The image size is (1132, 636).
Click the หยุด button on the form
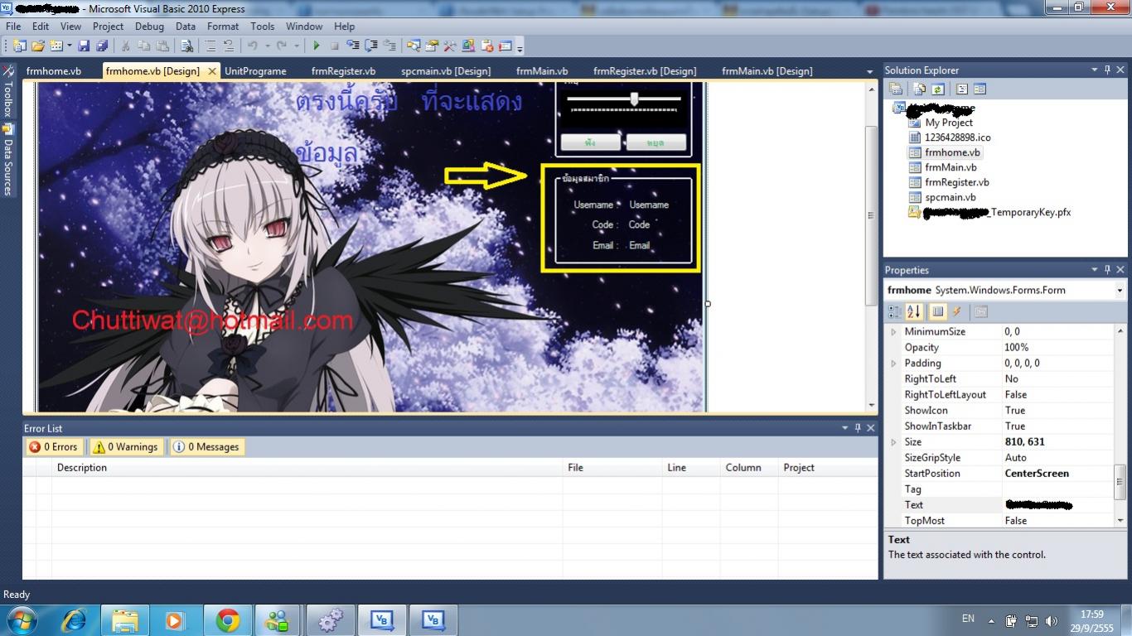coord(655,142)
